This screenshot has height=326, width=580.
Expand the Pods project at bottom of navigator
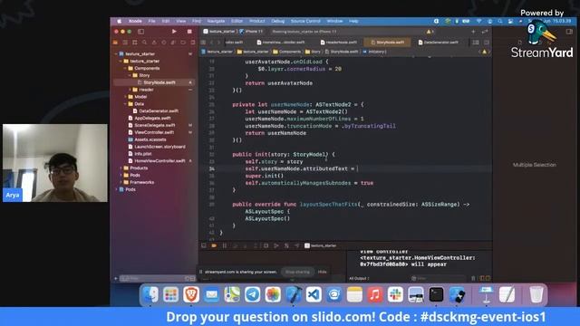(x=117, y=189)
